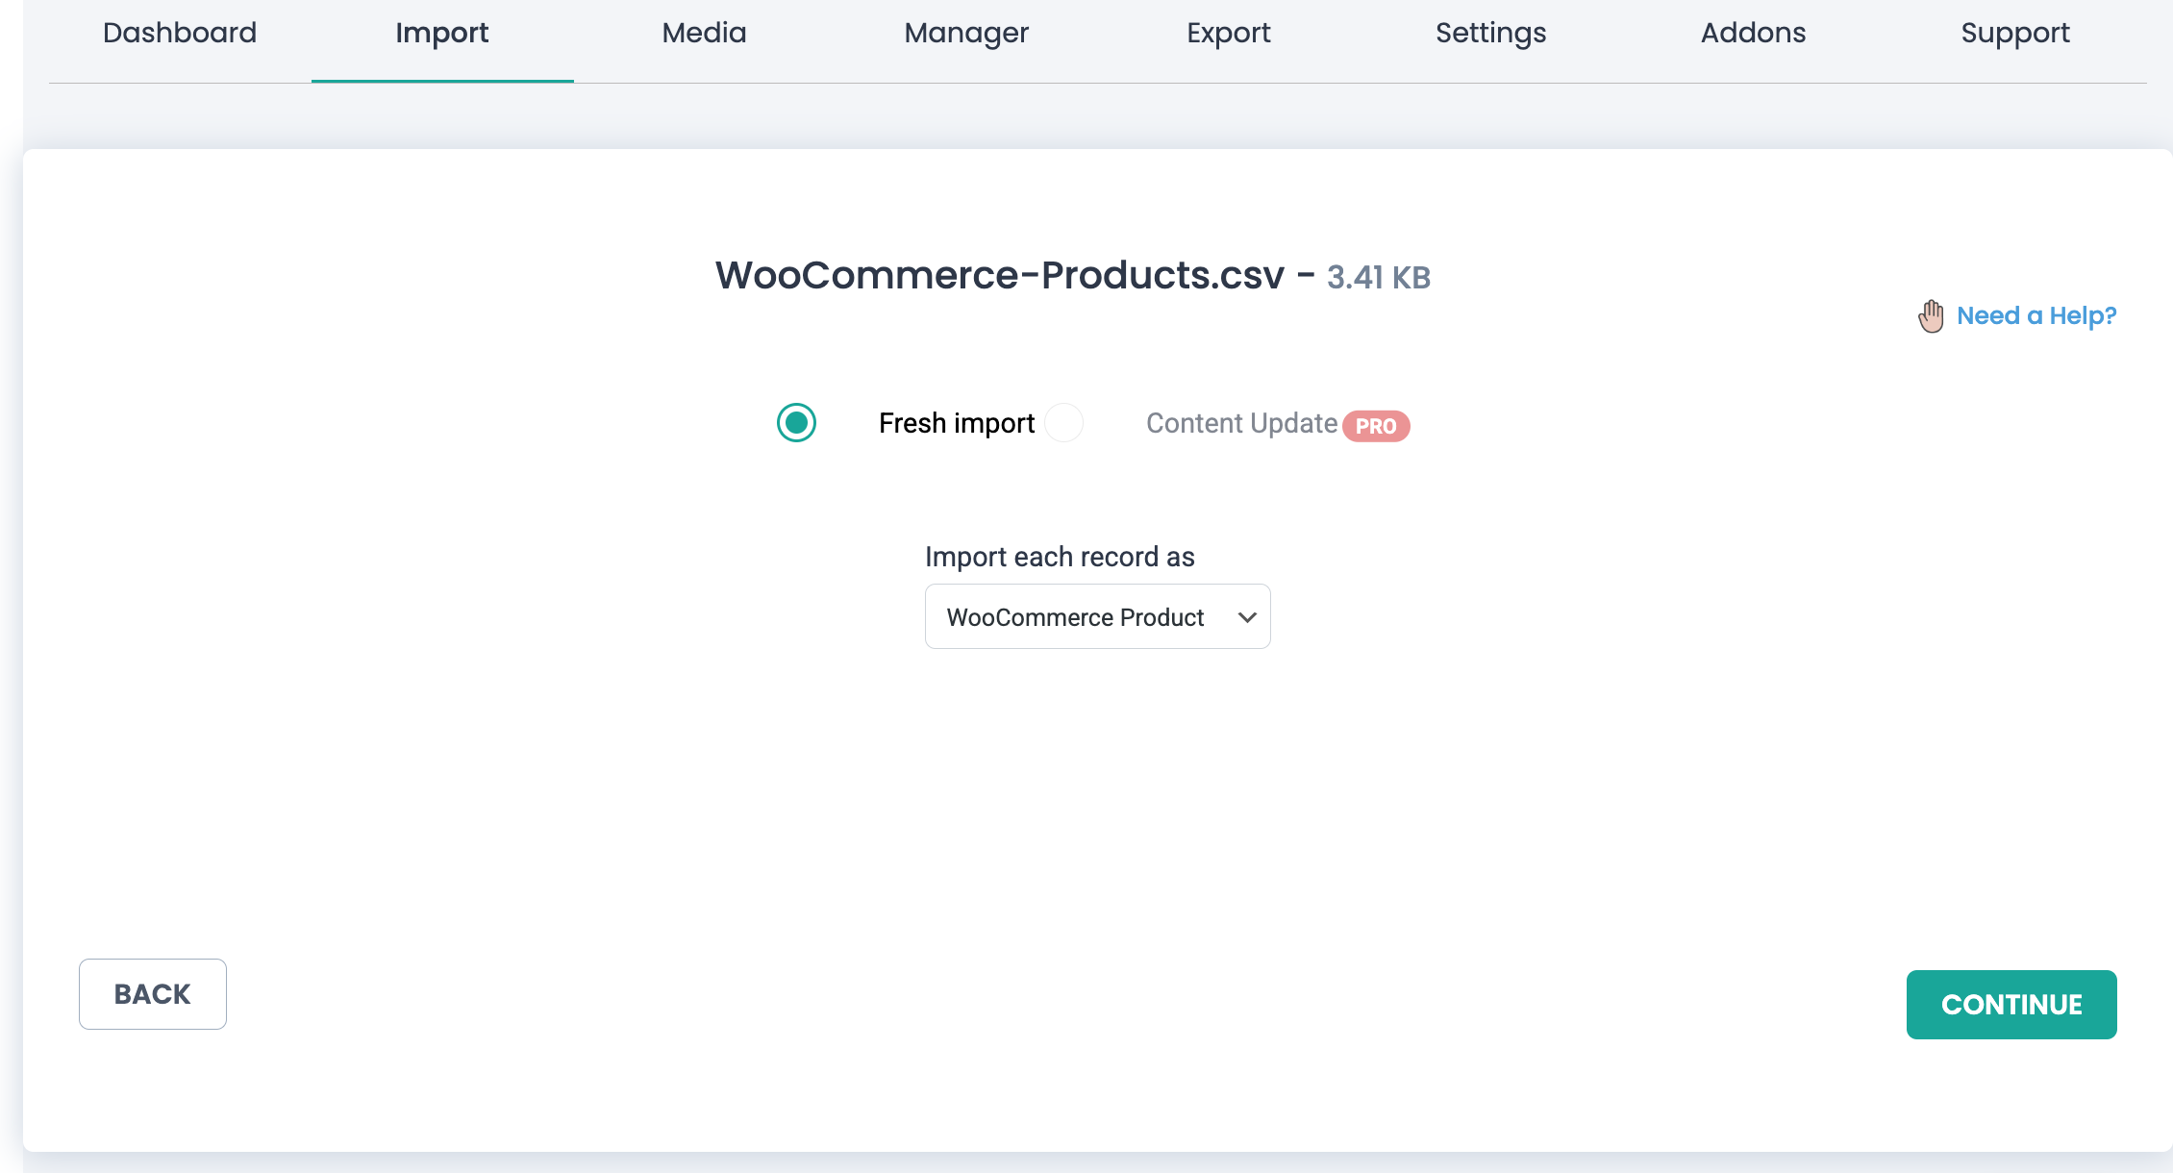Viewport: 2173px width, 1173px height.
Task: Open the Support tab
Action: [x=2015, y=32]
